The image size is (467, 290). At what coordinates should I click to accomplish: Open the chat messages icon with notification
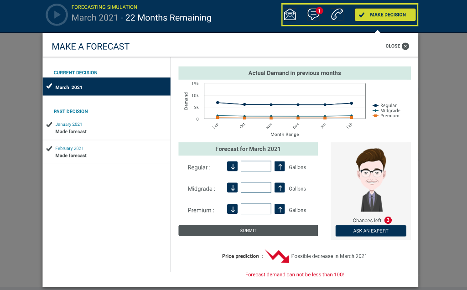tap(314, 14)
